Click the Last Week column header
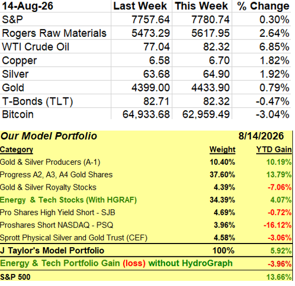295x286 pixels. [x=141, y=6]
